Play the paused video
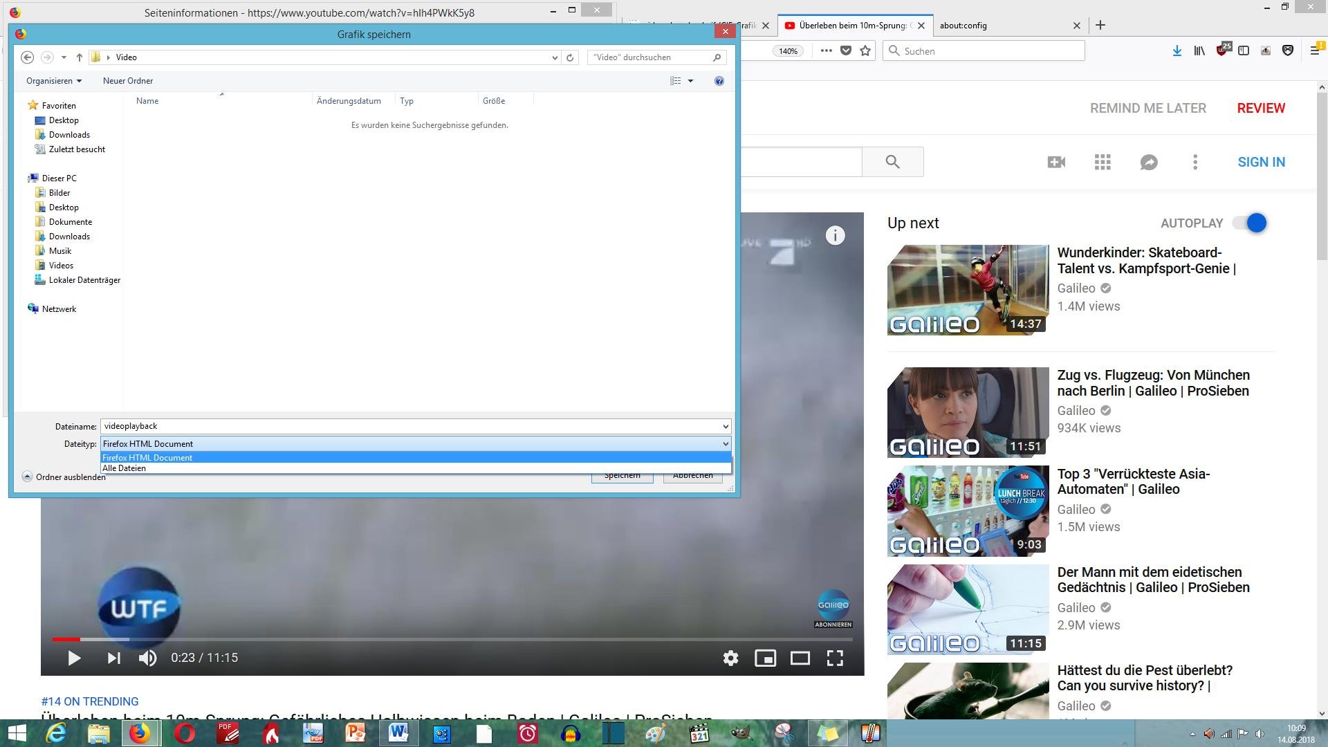This screenshot has width=1328, height=747. (74, 658)
